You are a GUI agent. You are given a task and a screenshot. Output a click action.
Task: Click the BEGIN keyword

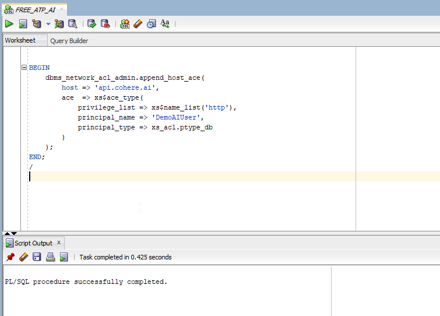click(39, 68)
